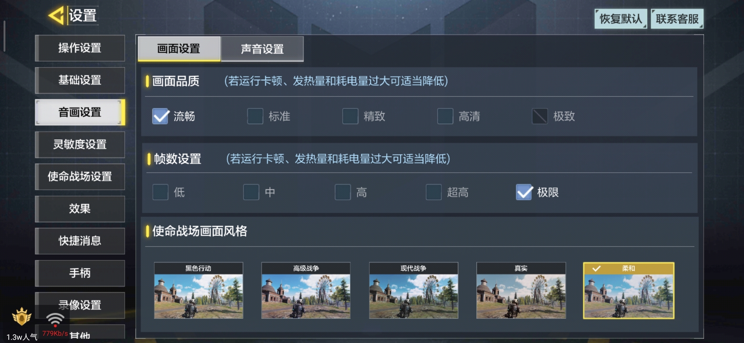The image size is (744, 343).
Task: Select 柔和 picture style thumbnail
Action: tap(629, 290)
